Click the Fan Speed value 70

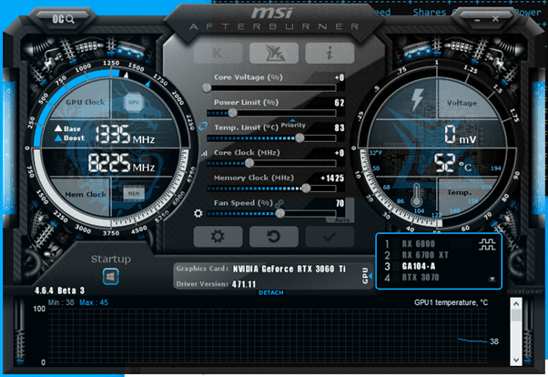click(x=340, y=203)
